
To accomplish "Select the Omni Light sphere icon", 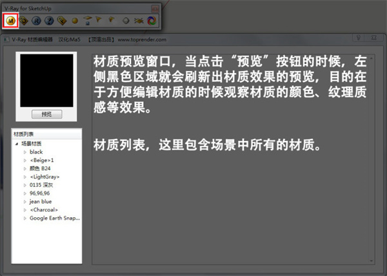I will (75, 21).
